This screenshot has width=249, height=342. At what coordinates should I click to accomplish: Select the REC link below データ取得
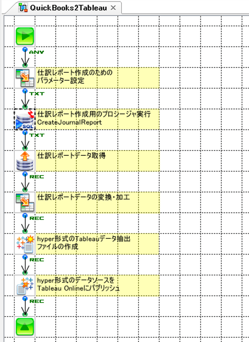tap(37, 177)
